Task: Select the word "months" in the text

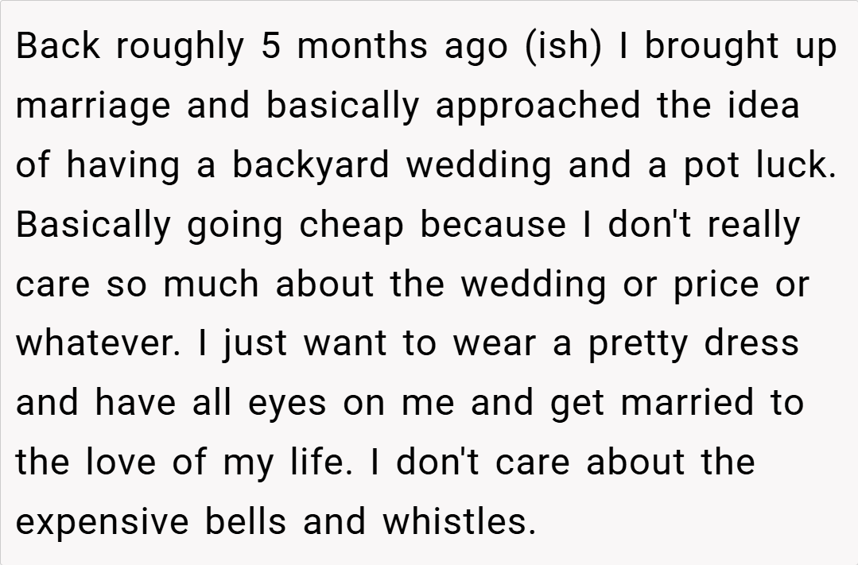Action: click(x=363, y=47)
